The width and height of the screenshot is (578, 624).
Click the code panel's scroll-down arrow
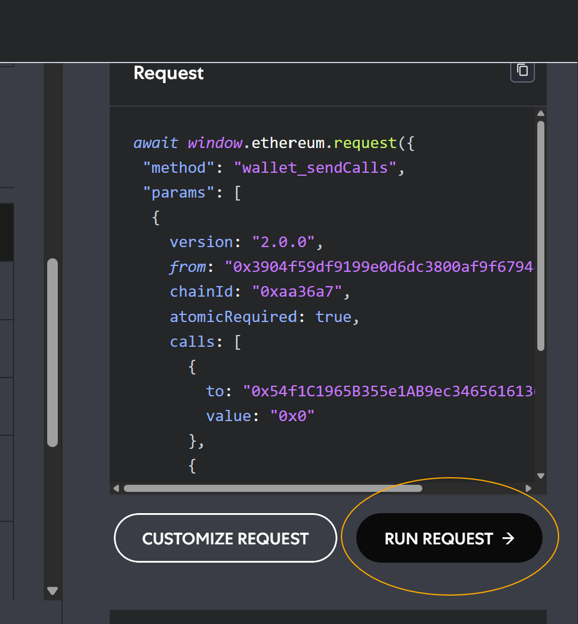click(x=541, y=475)
